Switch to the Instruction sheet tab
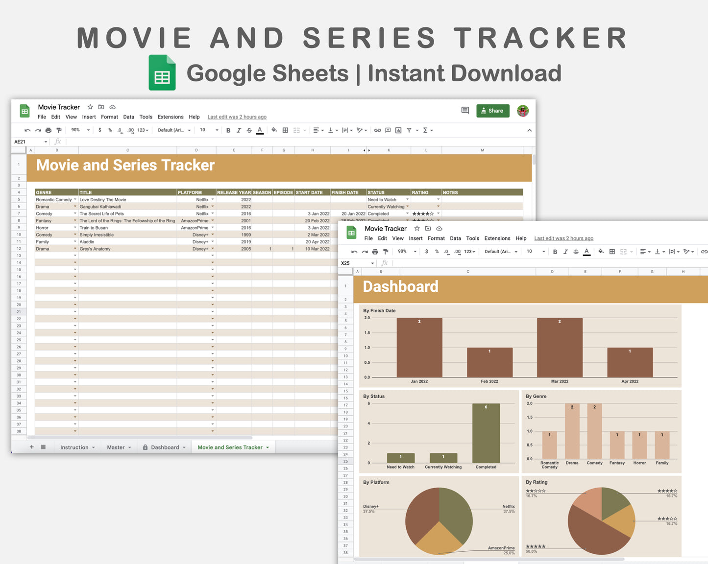The image size is (708, 564). tap(74, 447)
